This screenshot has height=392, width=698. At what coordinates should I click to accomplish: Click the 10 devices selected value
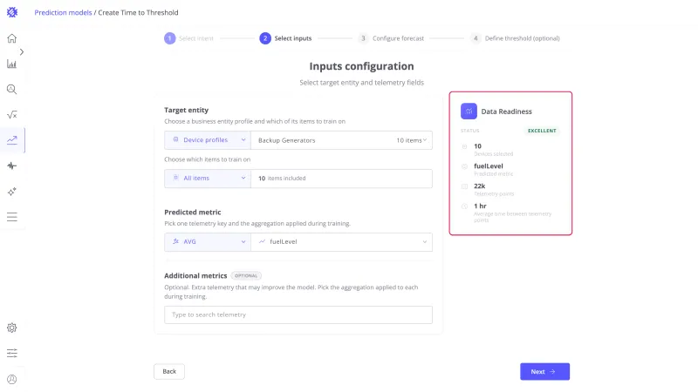point(477,145)
